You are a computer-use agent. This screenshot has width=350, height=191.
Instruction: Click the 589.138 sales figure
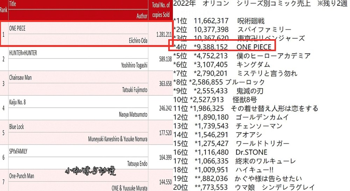click(x=165, y=59)
